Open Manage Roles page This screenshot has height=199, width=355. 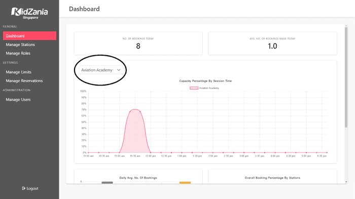click(x=18, y=53)
